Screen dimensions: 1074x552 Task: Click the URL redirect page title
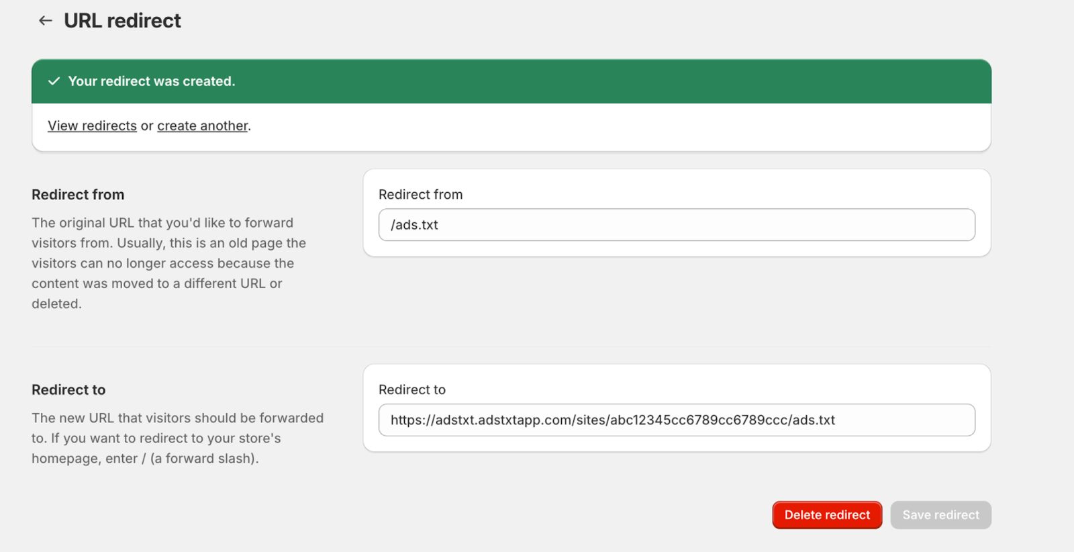pos(122,21)
